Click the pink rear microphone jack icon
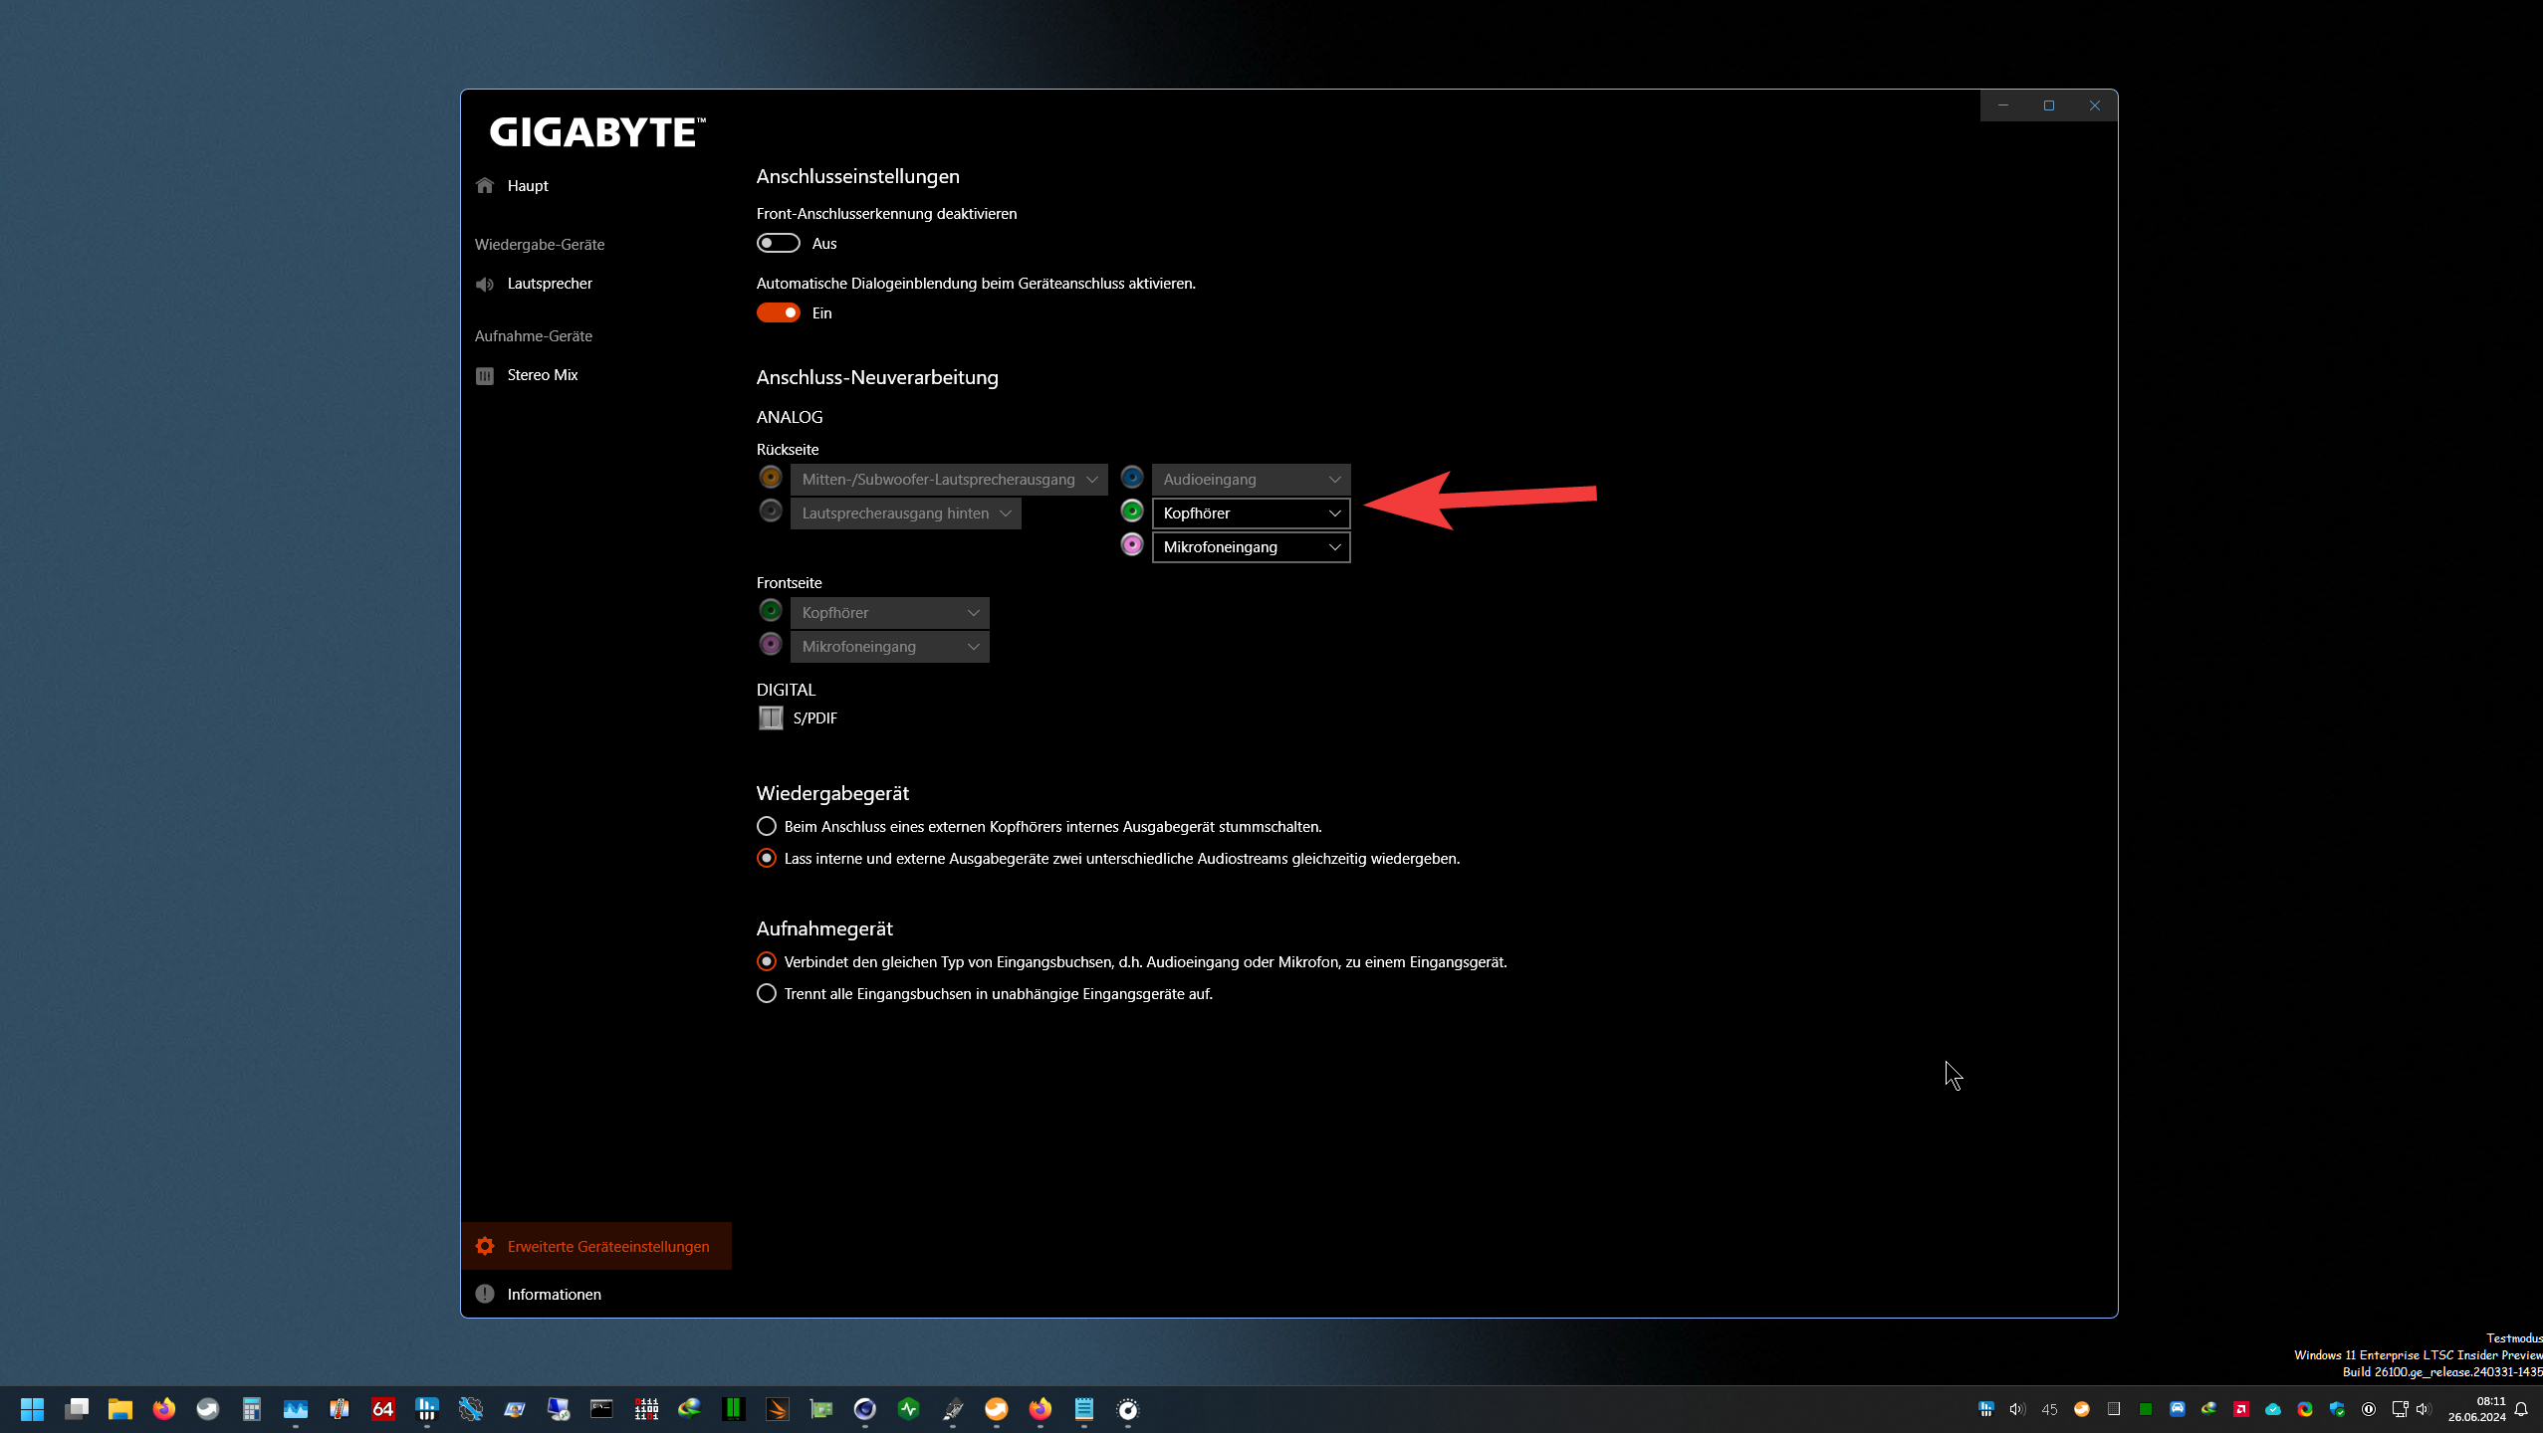The width and height of the screenshot is (2543, 1433). coord(1132,545)
